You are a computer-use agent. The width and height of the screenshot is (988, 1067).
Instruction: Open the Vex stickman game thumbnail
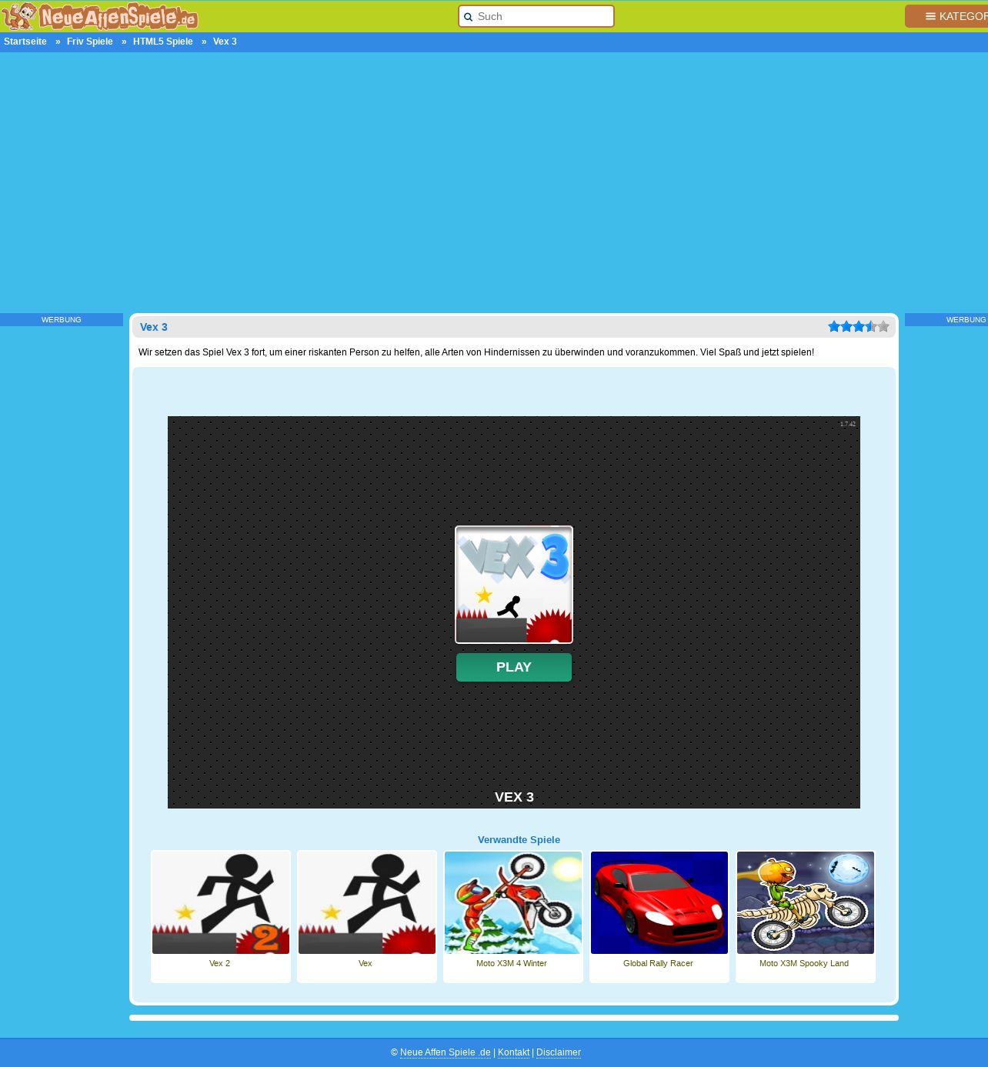[367, 902]
